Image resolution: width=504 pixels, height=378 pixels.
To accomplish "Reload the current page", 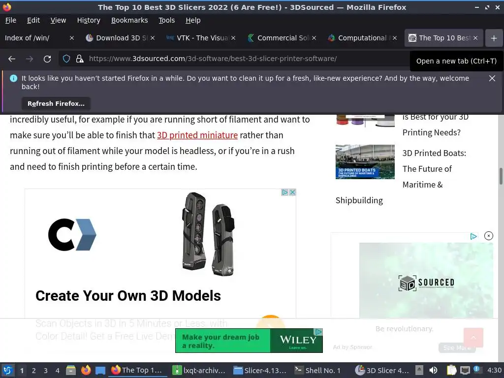I will [x=47, y=59].
